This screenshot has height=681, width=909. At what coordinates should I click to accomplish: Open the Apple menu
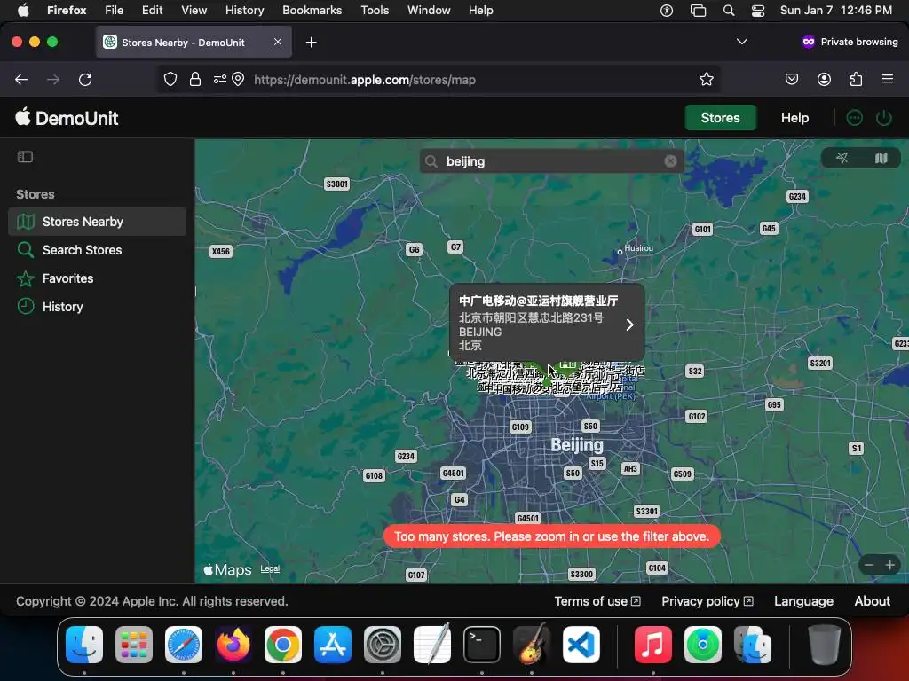pyautogui.click(x=23, y=11)
